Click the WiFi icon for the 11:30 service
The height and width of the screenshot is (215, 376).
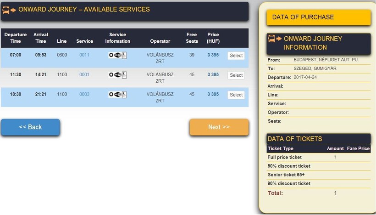pos(117,75)
